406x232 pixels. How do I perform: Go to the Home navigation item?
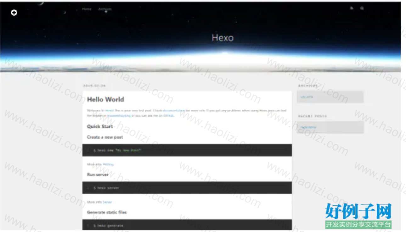coord(87,9)
